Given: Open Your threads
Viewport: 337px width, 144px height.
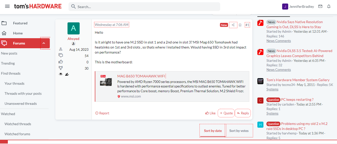Looking at the screenshot, I should point(14,83).
